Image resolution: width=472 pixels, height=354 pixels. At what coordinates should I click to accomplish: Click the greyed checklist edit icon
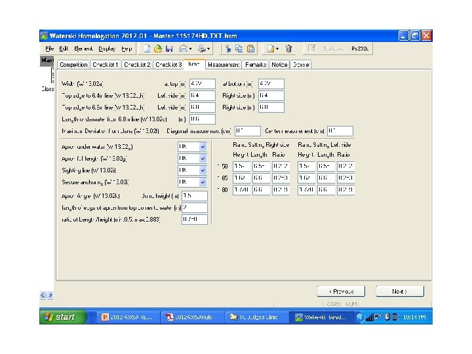tap(311, 49)
